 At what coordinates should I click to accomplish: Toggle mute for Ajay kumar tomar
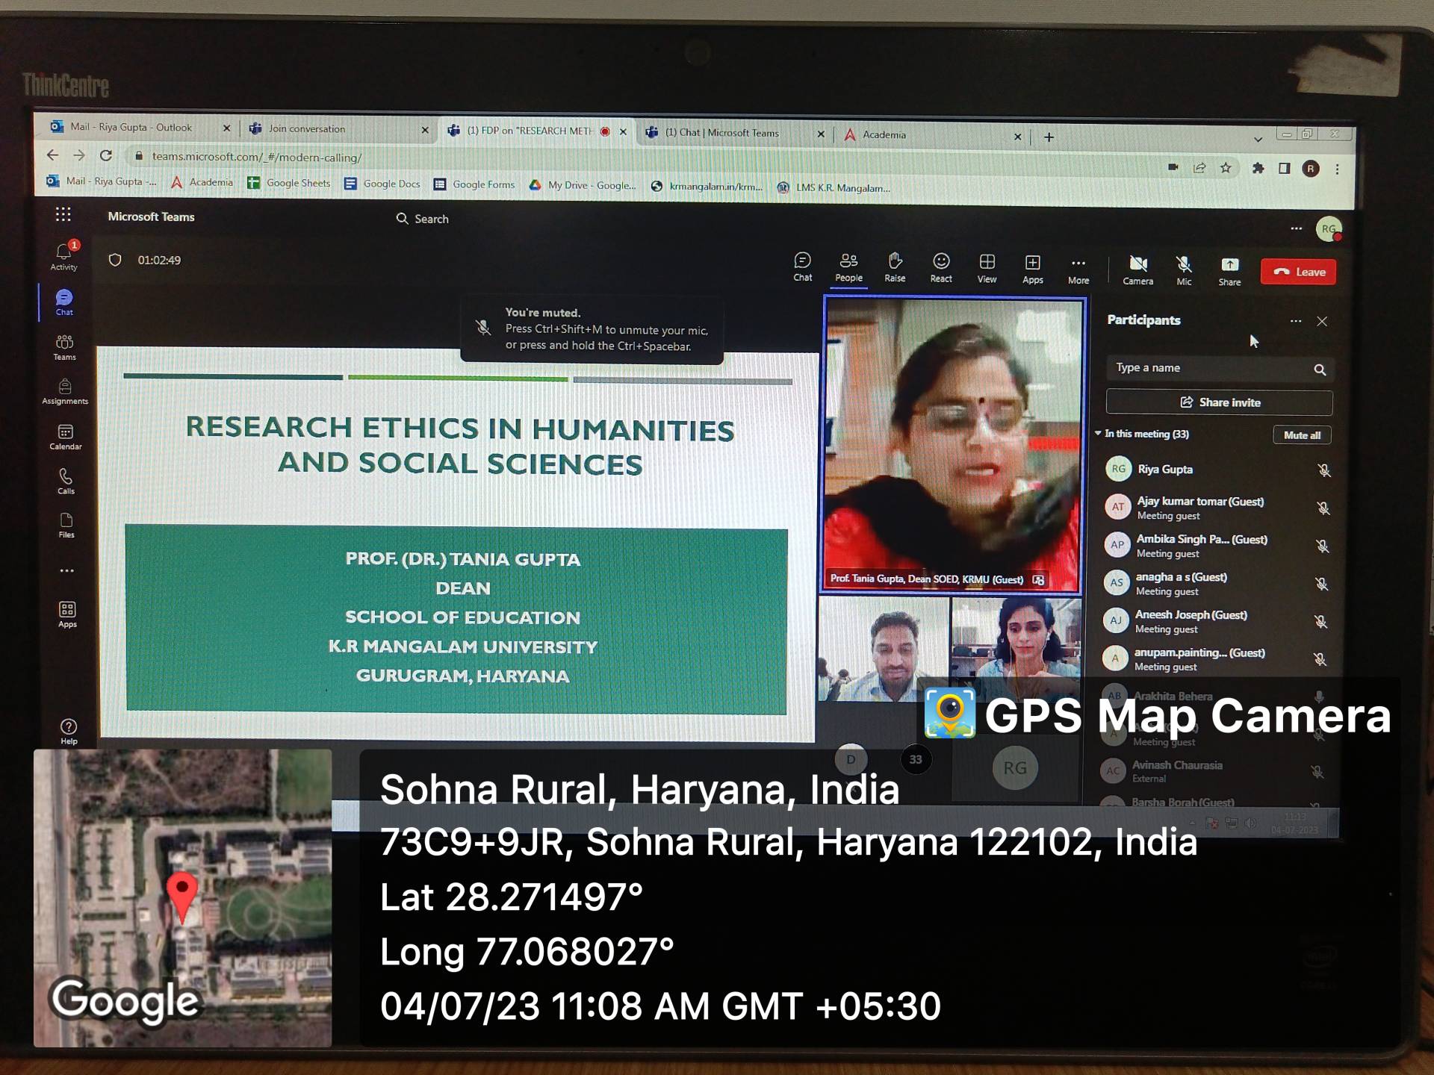(x=1323, y=508)
